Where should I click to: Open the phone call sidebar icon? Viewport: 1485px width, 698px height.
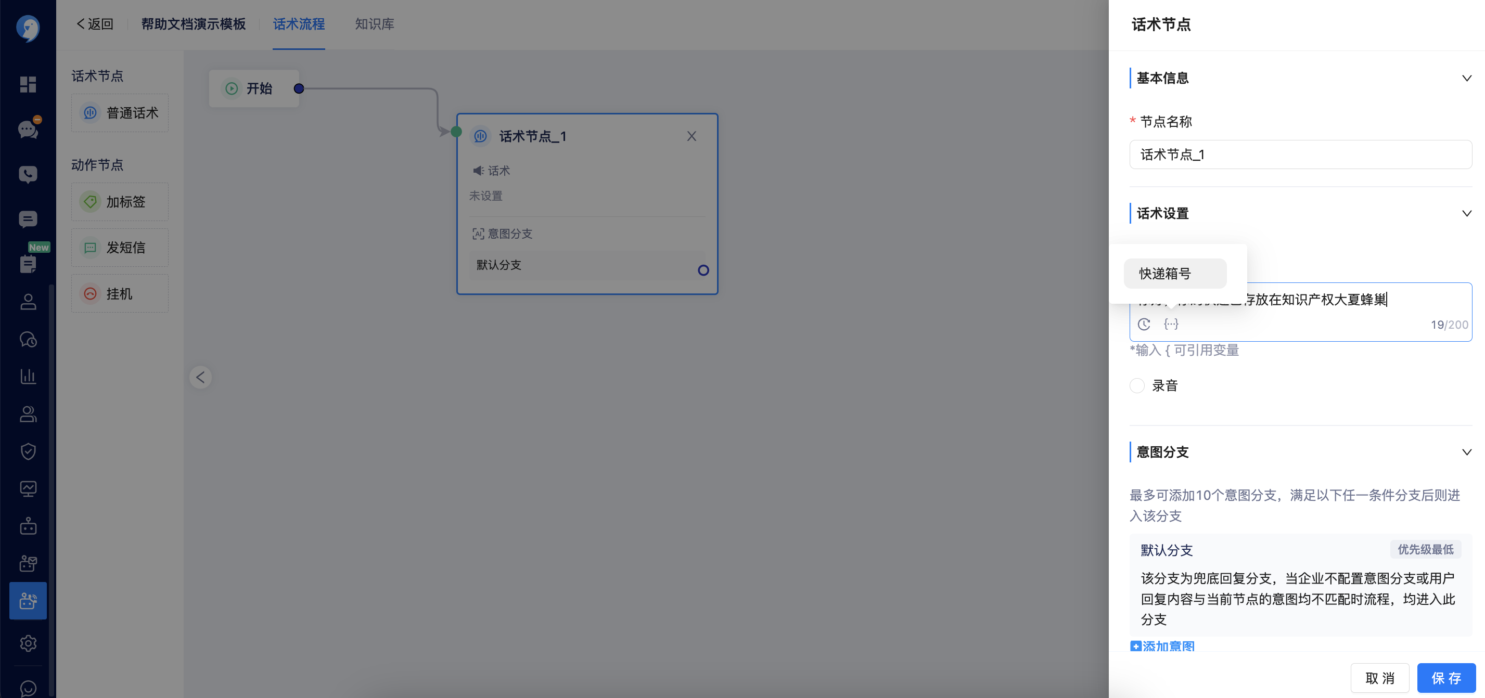click(28, 174)
